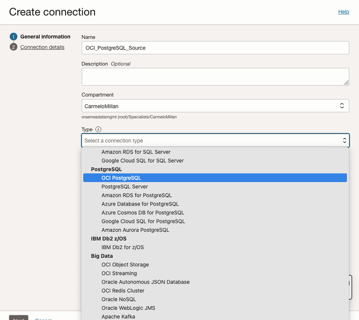Click the step 2 circle indicator
This screenshot has width=359, height=320.
click(14, 47)
